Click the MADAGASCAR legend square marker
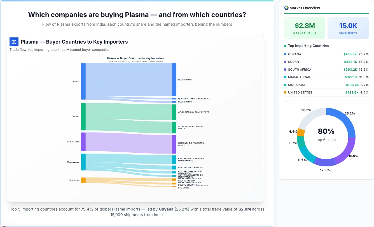 point(285,77)
